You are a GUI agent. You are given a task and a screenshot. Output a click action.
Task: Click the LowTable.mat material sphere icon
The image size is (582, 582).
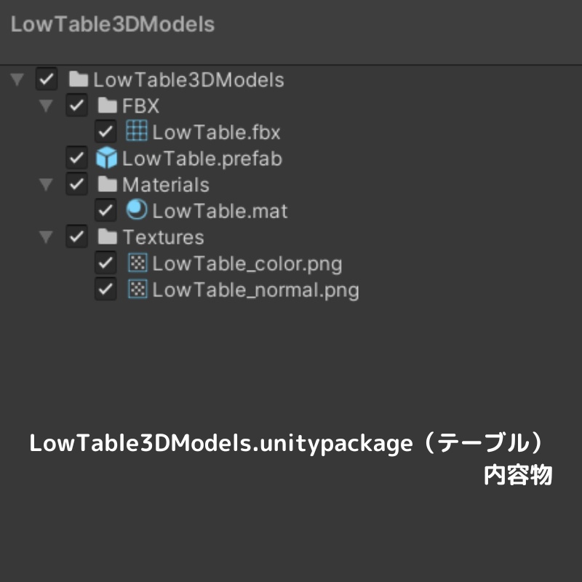tap(137, 210)
